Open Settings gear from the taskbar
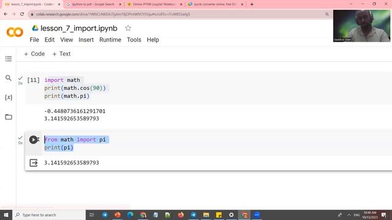392x220 pixels. point(232,215)
